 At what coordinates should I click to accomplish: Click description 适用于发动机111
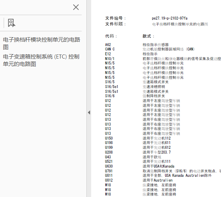[157, 161]
